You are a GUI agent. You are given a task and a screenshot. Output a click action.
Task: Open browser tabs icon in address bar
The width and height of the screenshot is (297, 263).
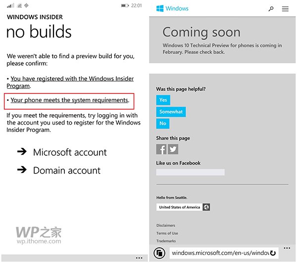(159, 253)
